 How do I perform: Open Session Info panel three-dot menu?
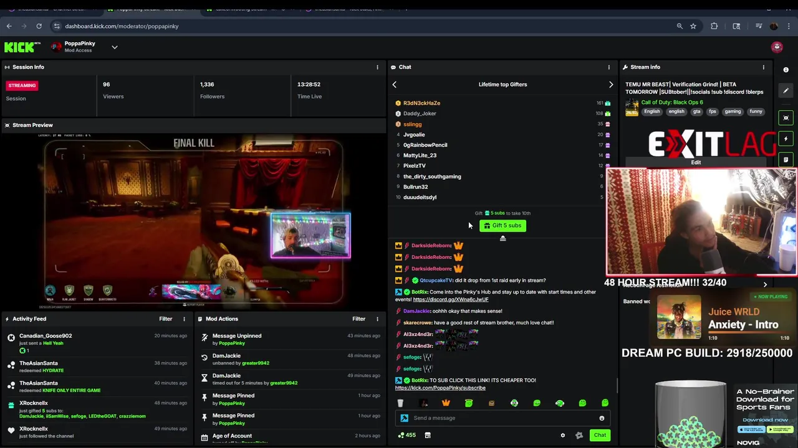tap(377, 67)
